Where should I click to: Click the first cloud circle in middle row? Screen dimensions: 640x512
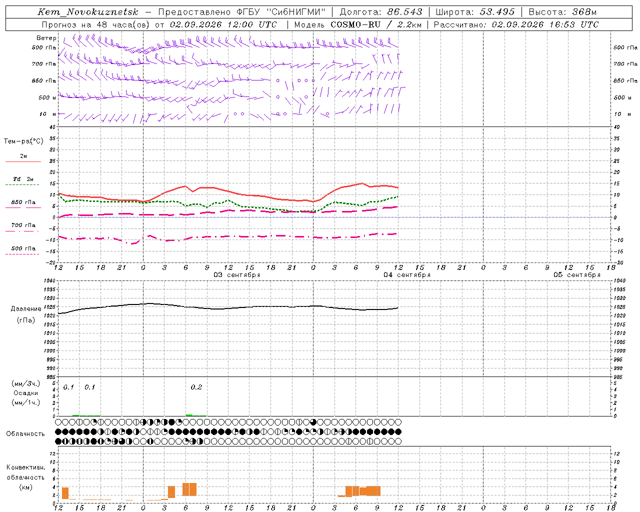coord(58,431)
